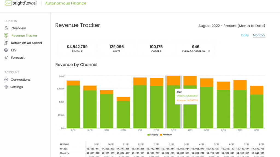Click the Revenue Tracker sidebar icon
280x157 pixels.
(6, 35)
